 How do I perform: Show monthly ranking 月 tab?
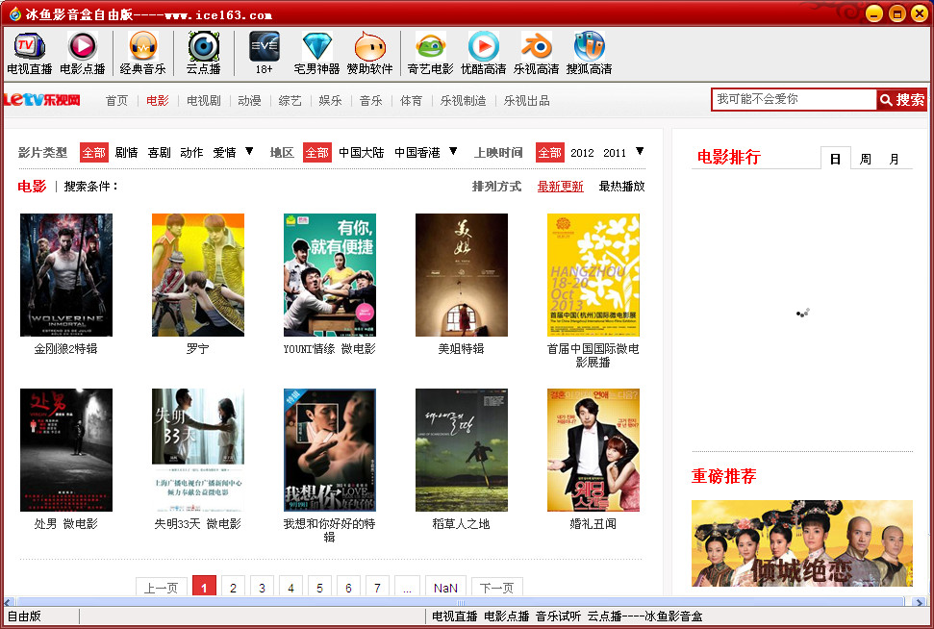[895, 159]
